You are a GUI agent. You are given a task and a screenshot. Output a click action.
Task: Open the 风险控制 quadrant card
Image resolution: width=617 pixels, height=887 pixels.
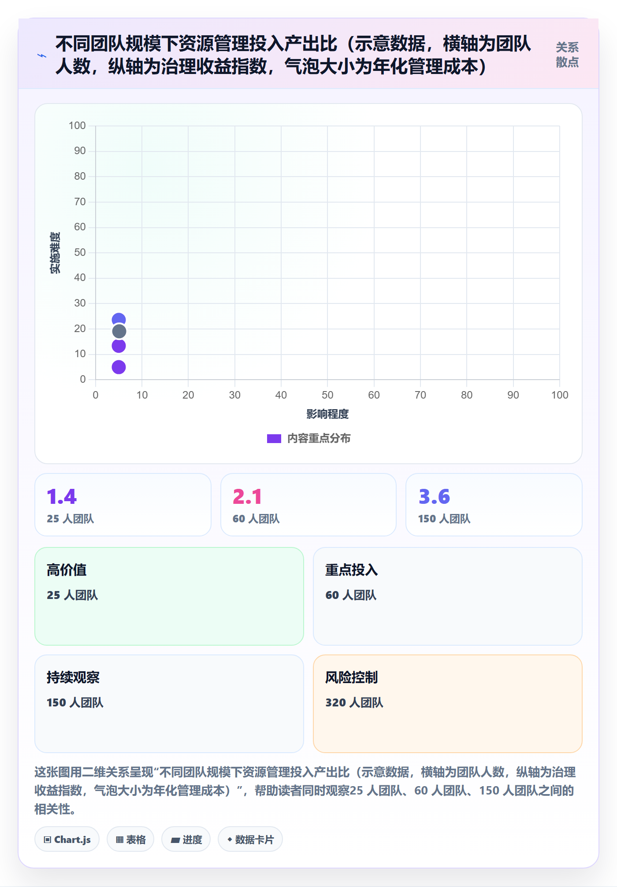click(x=448, y=704)
